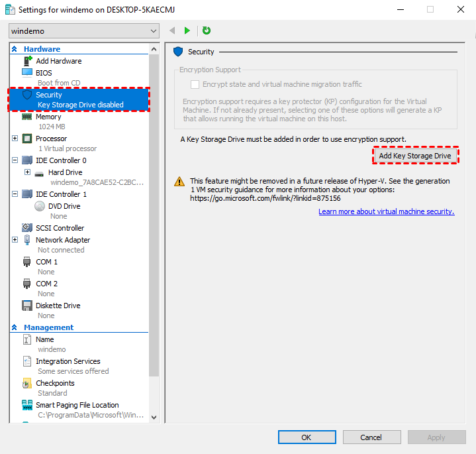Viewport: 476px width, 454px height.
Task: Click the COM 1 port icon
Action: pos(26,262)
